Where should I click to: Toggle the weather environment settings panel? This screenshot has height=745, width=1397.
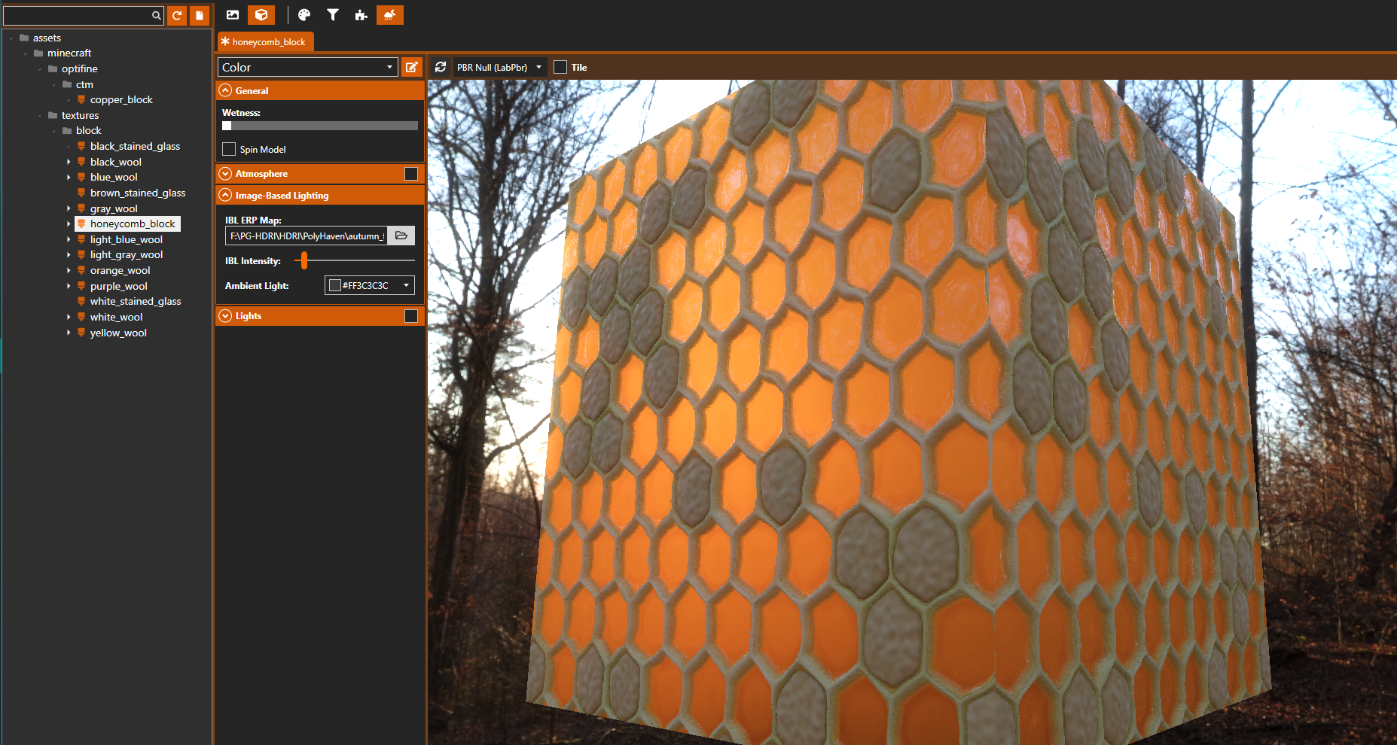pos(389,15)
